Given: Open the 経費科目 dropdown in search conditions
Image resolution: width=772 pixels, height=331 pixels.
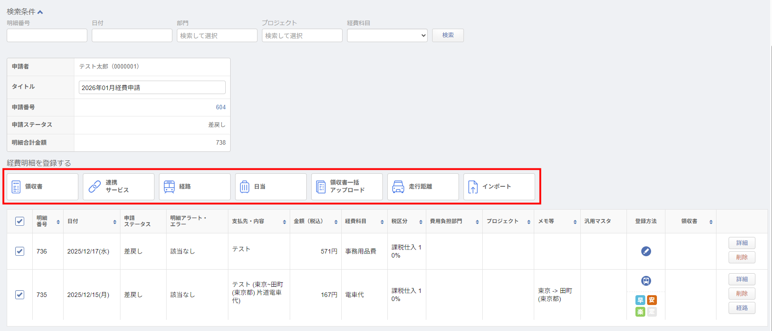Looking at the screenshot, I should point(387,35).
